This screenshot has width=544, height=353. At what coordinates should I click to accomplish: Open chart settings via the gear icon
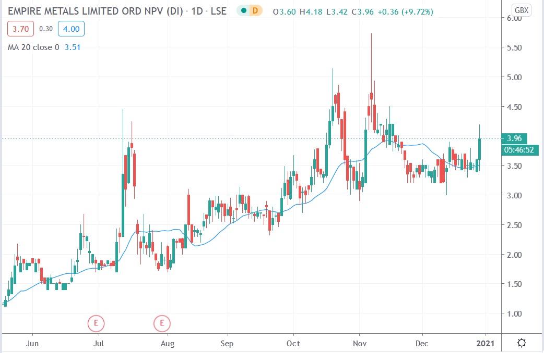click(x=522, y=343)
